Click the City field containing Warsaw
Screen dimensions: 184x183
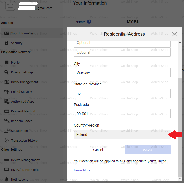pos(122,73)
